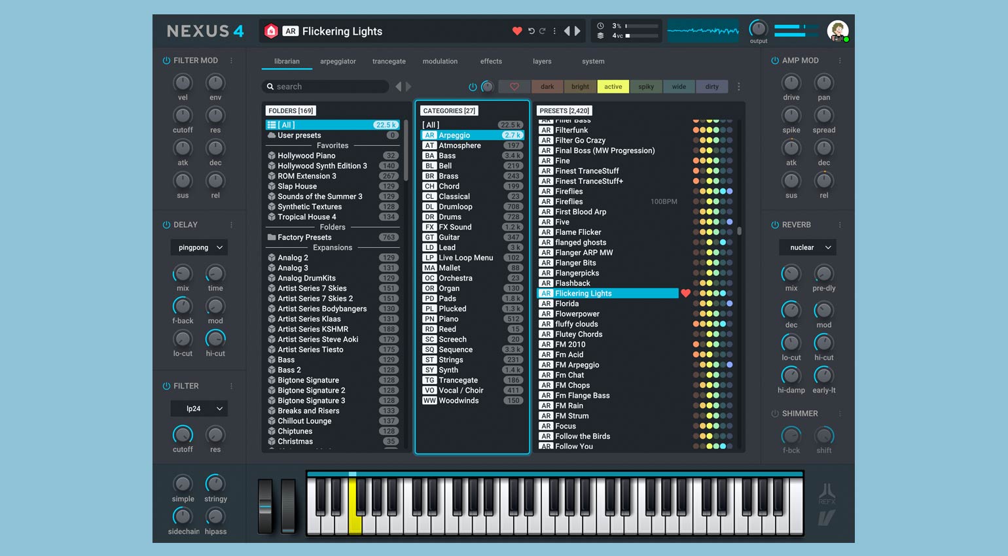This screenshot has height=556, width=1008.
Task: Open the pingpong delay type dropdown
Action: tap(199, 247)
